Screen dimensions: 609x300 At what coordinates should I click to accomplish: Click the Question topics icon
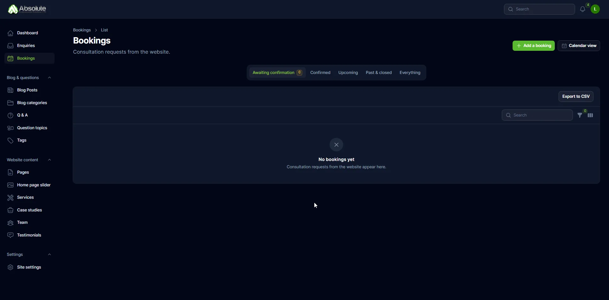[x=10, y=128]
